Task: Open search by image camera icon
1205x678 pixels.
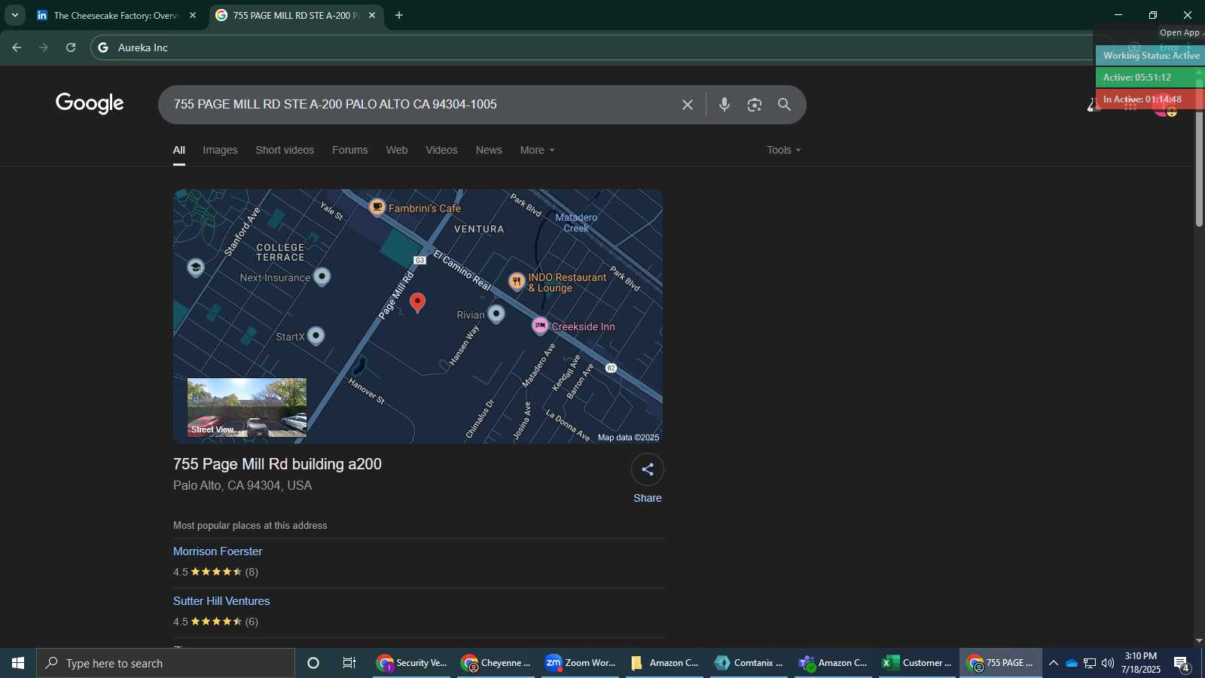Action: tap(755, 105)
